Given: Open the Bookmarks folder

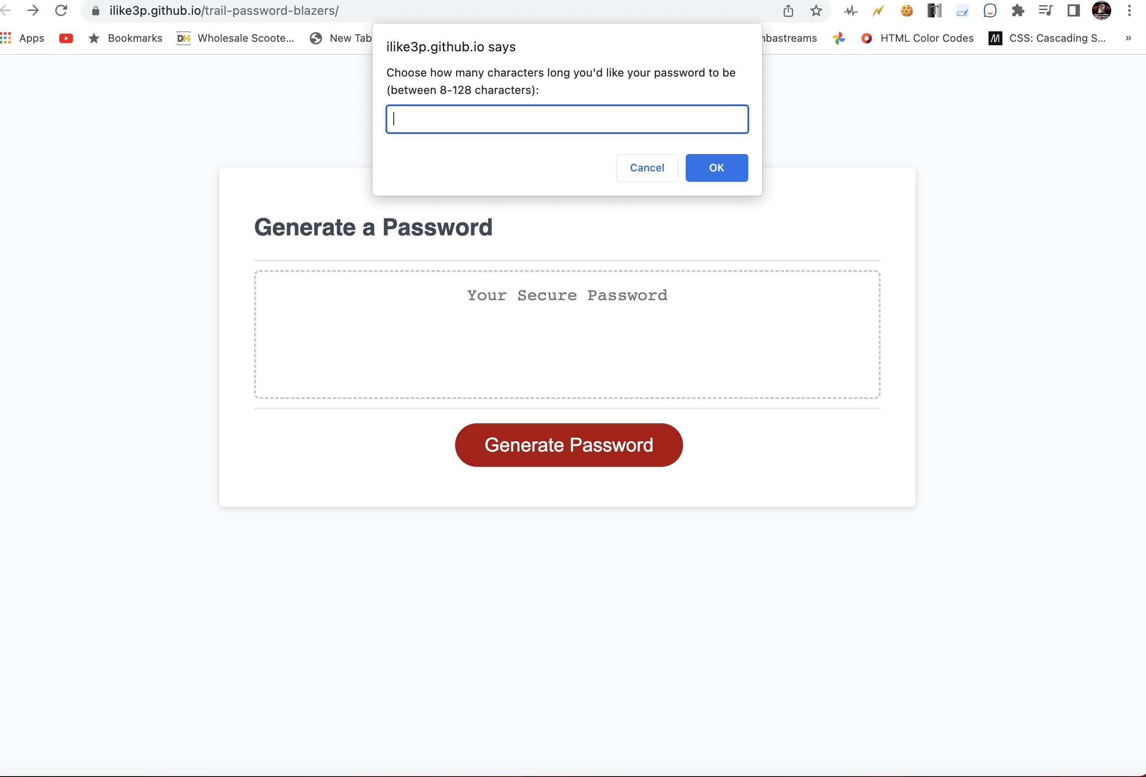Looking at the screenshot, I should [126, 38].
